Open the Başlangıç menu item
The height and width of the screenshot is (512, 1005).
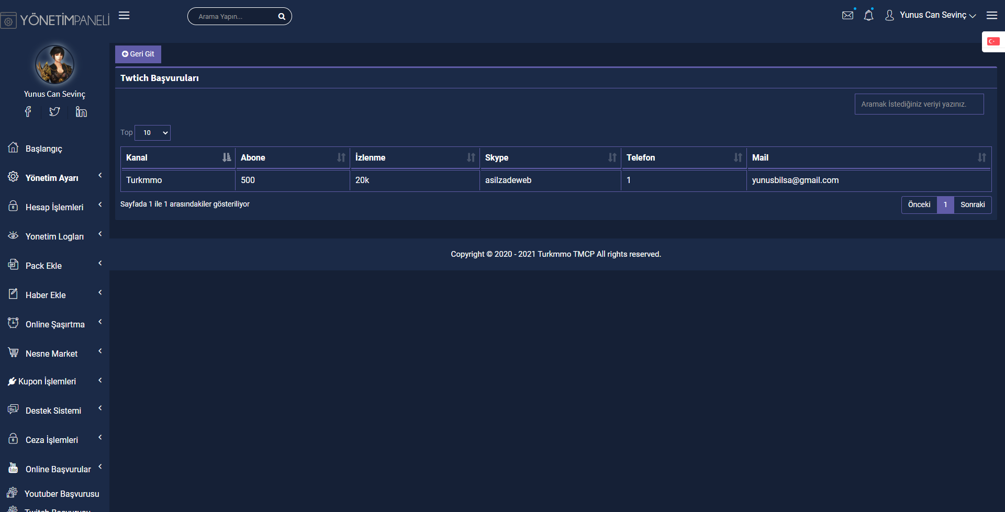pyautogui.click(x=43, y=149)
